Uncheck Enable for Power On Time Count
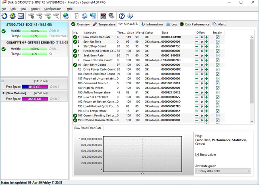The width and height of the screenshot is (259, 185). [218, 60]
